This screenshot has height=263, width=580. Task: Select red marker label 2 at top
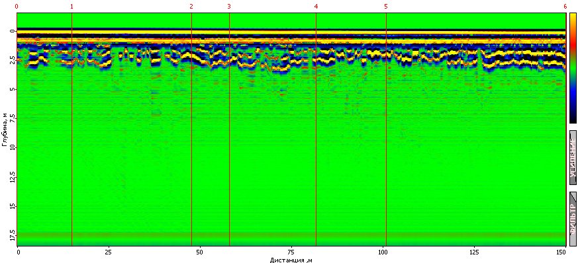[191, 7]
